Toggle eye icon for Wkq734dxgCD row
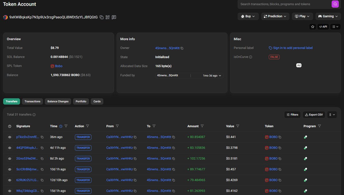Image resolution: width=344 pixels, height=195 pixels. point(10,191)
